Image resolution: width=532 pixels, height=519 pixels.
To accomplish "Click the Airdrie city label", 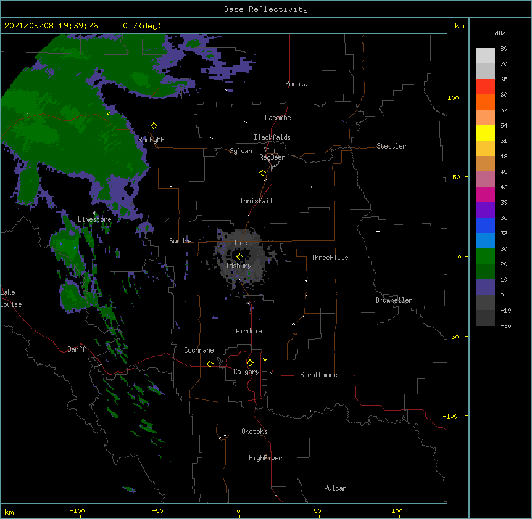I will 249,331.
